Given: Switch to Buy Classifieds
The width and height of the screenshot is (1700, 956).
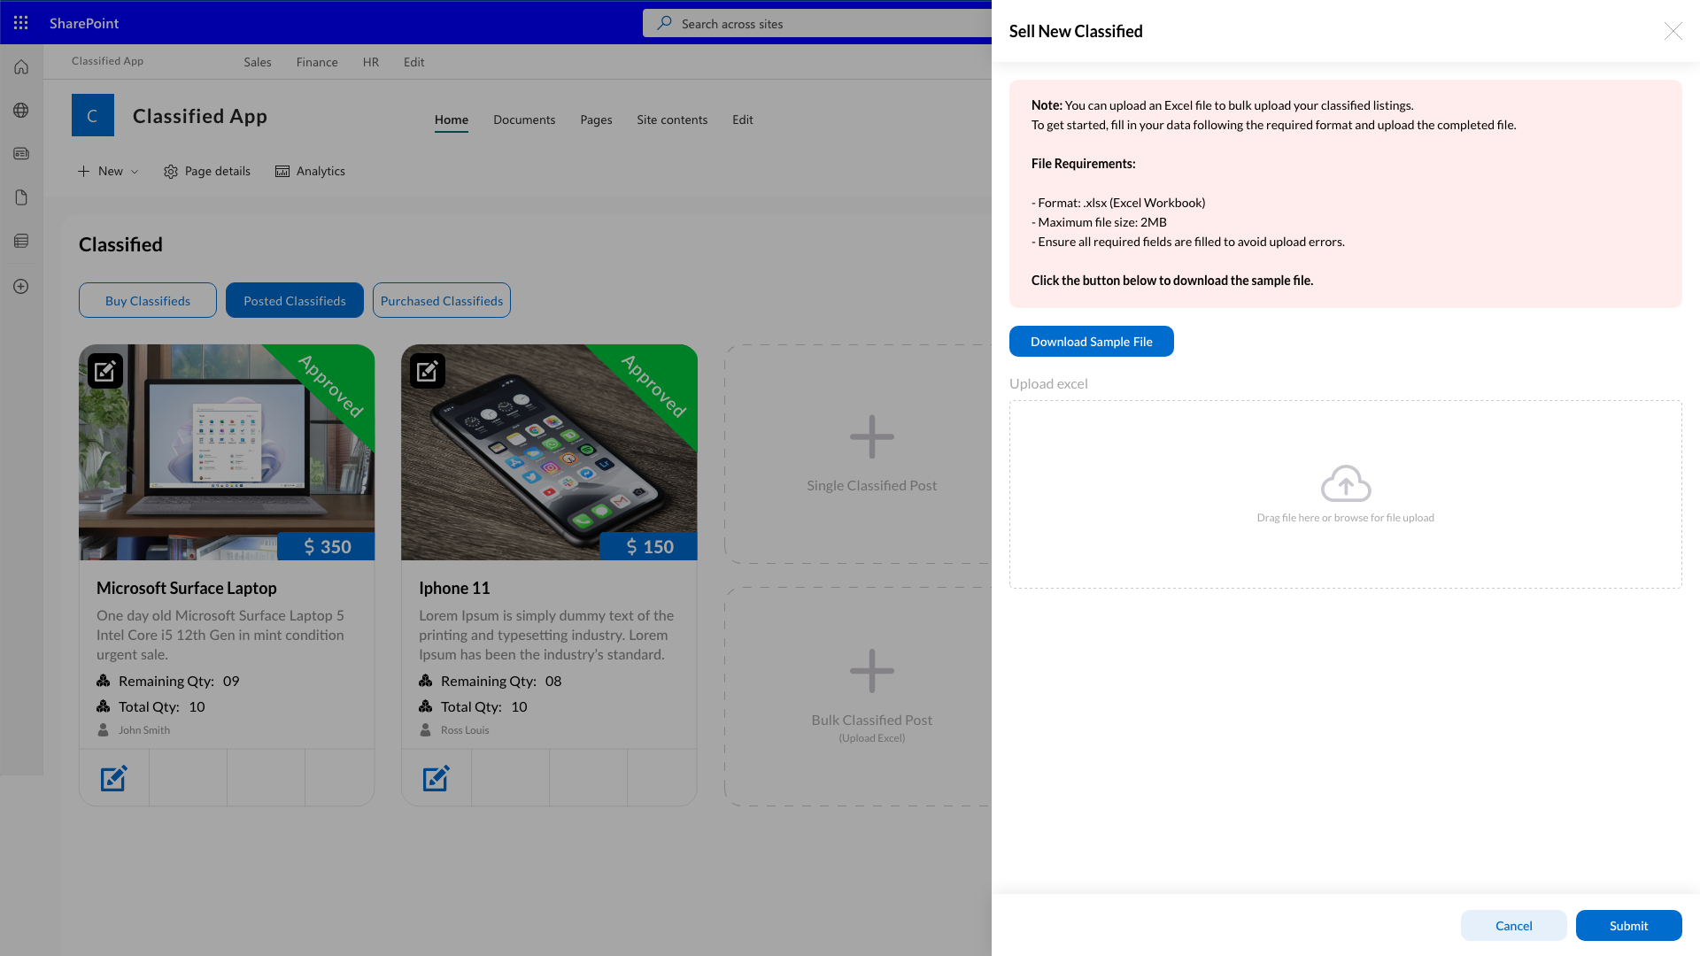Looking at the screenshot, I should [148, 300].
